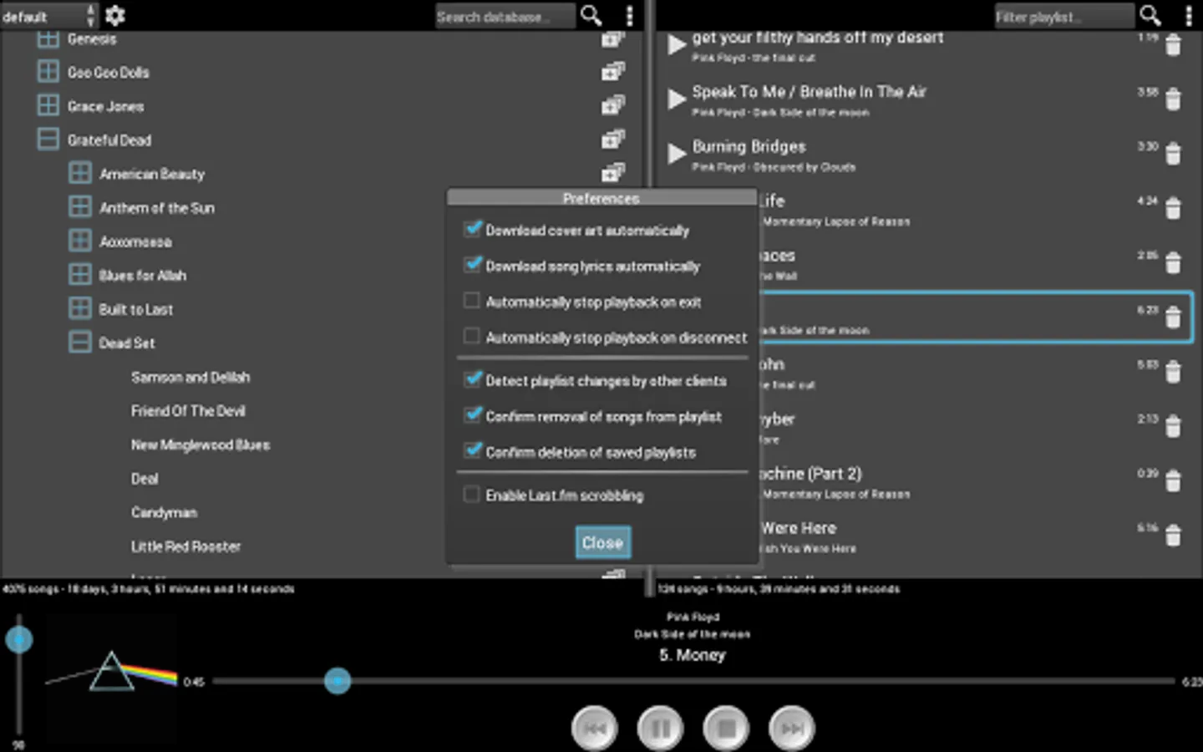The width and height of the screenshot is (1203, 752).
Task: Remove the 5:16 track from playlist
Action: [1173, 535]
